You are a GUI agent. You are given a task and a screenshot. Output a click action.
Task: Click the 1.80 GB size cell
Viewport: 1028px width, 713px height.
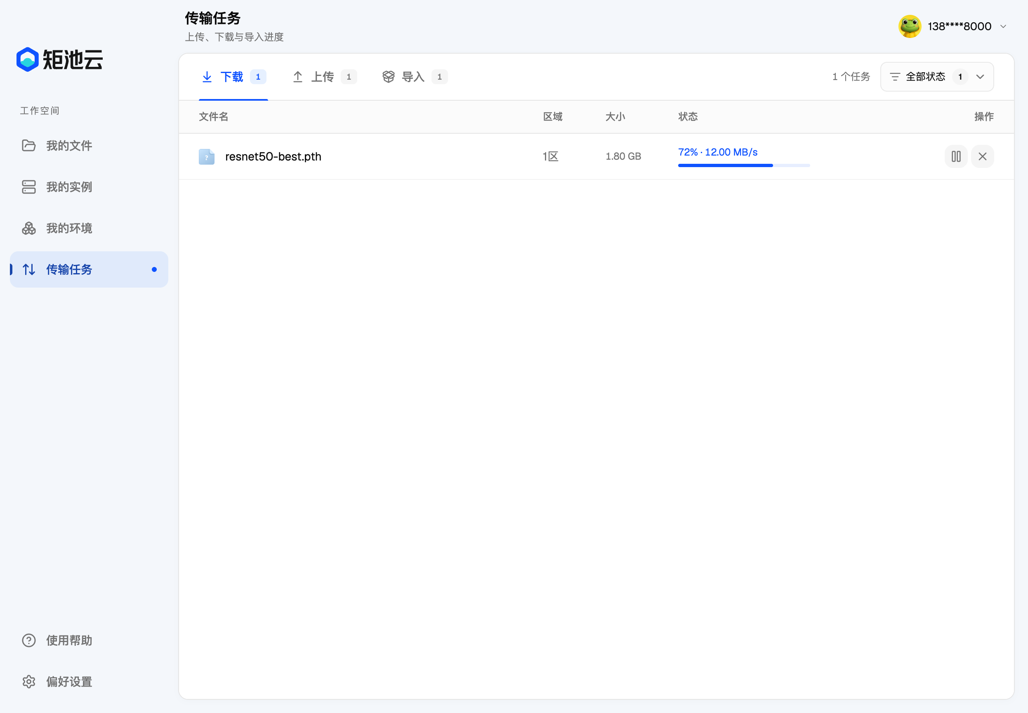pos(623,156)
